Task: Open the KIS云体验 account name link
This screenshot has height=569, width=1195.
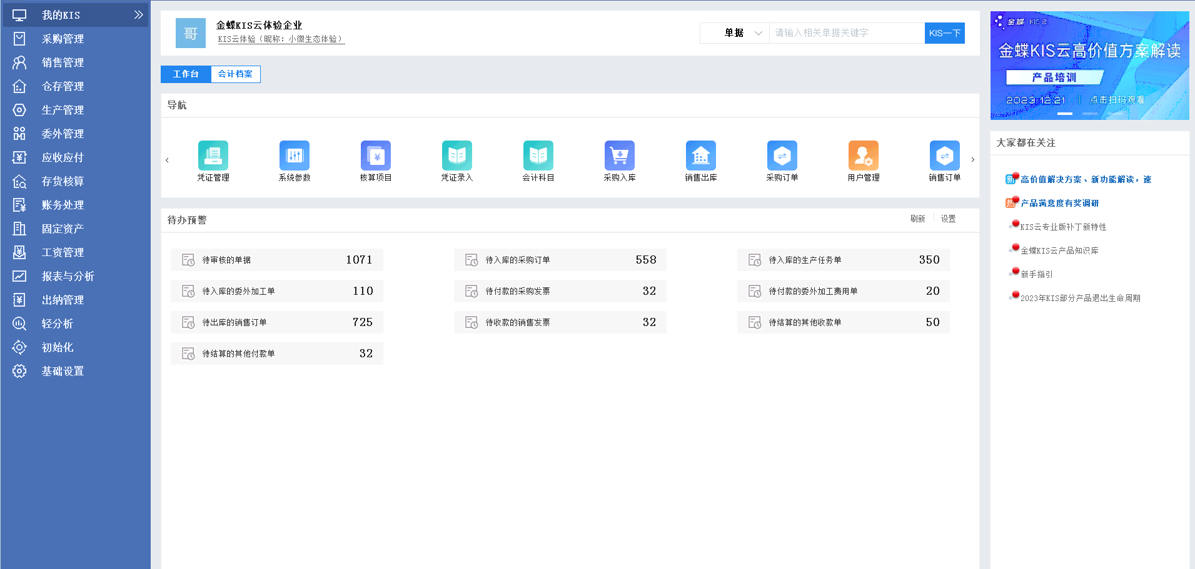Action: point(280,39)
